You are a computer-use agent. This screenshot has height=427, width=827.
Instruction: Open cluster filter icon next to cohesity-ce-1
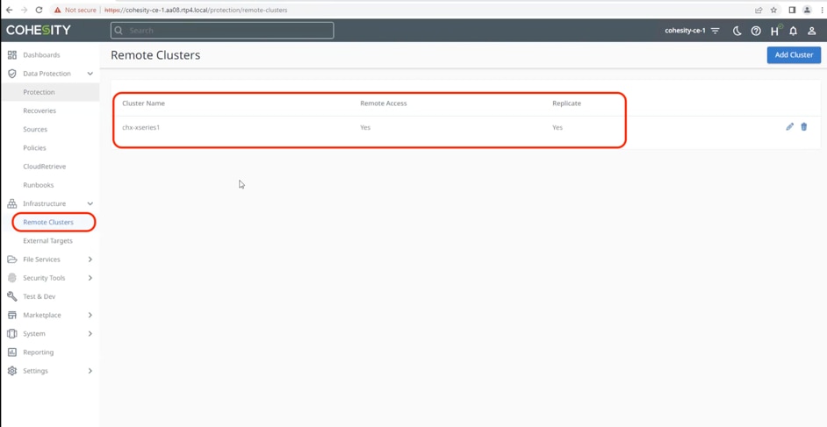coord(716,31)
